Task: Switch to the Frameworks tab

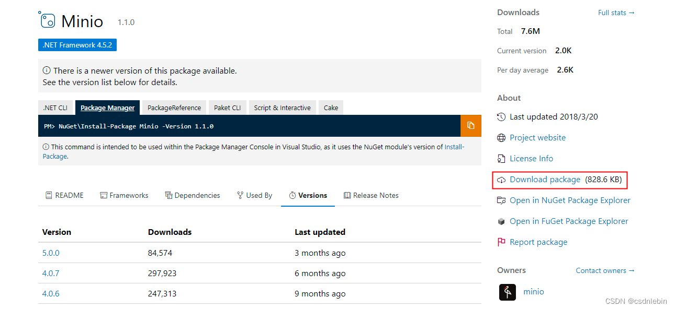Action: pyautogui.click(x=125, y=195)
